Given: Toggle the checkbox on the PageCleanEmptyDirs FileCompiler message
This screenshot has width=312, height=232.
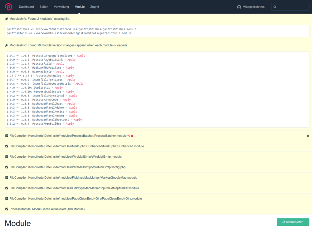Looking at the screenshot, I should tap(7, 198).
